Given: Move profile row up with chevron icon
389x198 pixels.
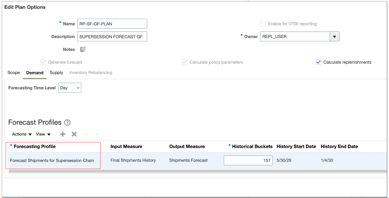Looking at the screenshot, I should point(86,134).
